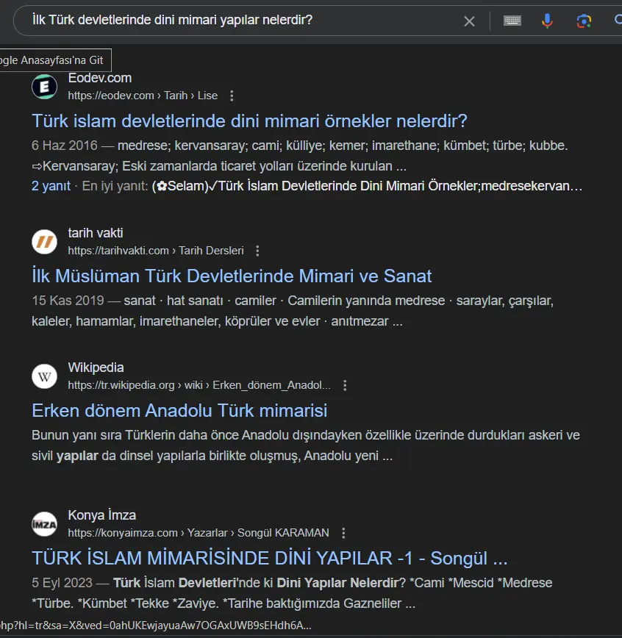Click the Eodev.com site favicon
The image size is (622, 638).
pyautogui.click(x=44, y=87)
